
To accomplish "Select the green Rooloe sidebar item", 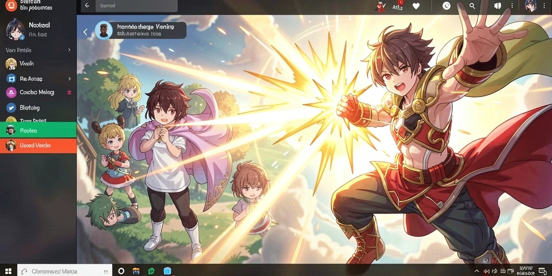I will 38,130.
